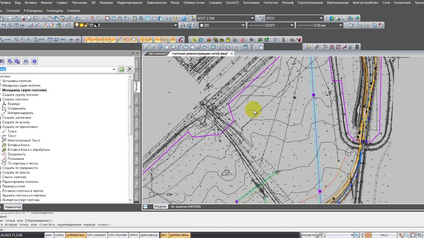This screenshot has width=424, height=238.
Task: Click the Help question mark icon
Action: (x=184, y=19)
